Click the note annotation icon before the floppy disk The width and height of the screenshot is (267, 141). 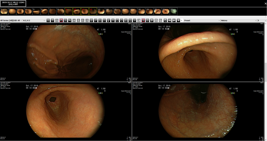point(152,20)
